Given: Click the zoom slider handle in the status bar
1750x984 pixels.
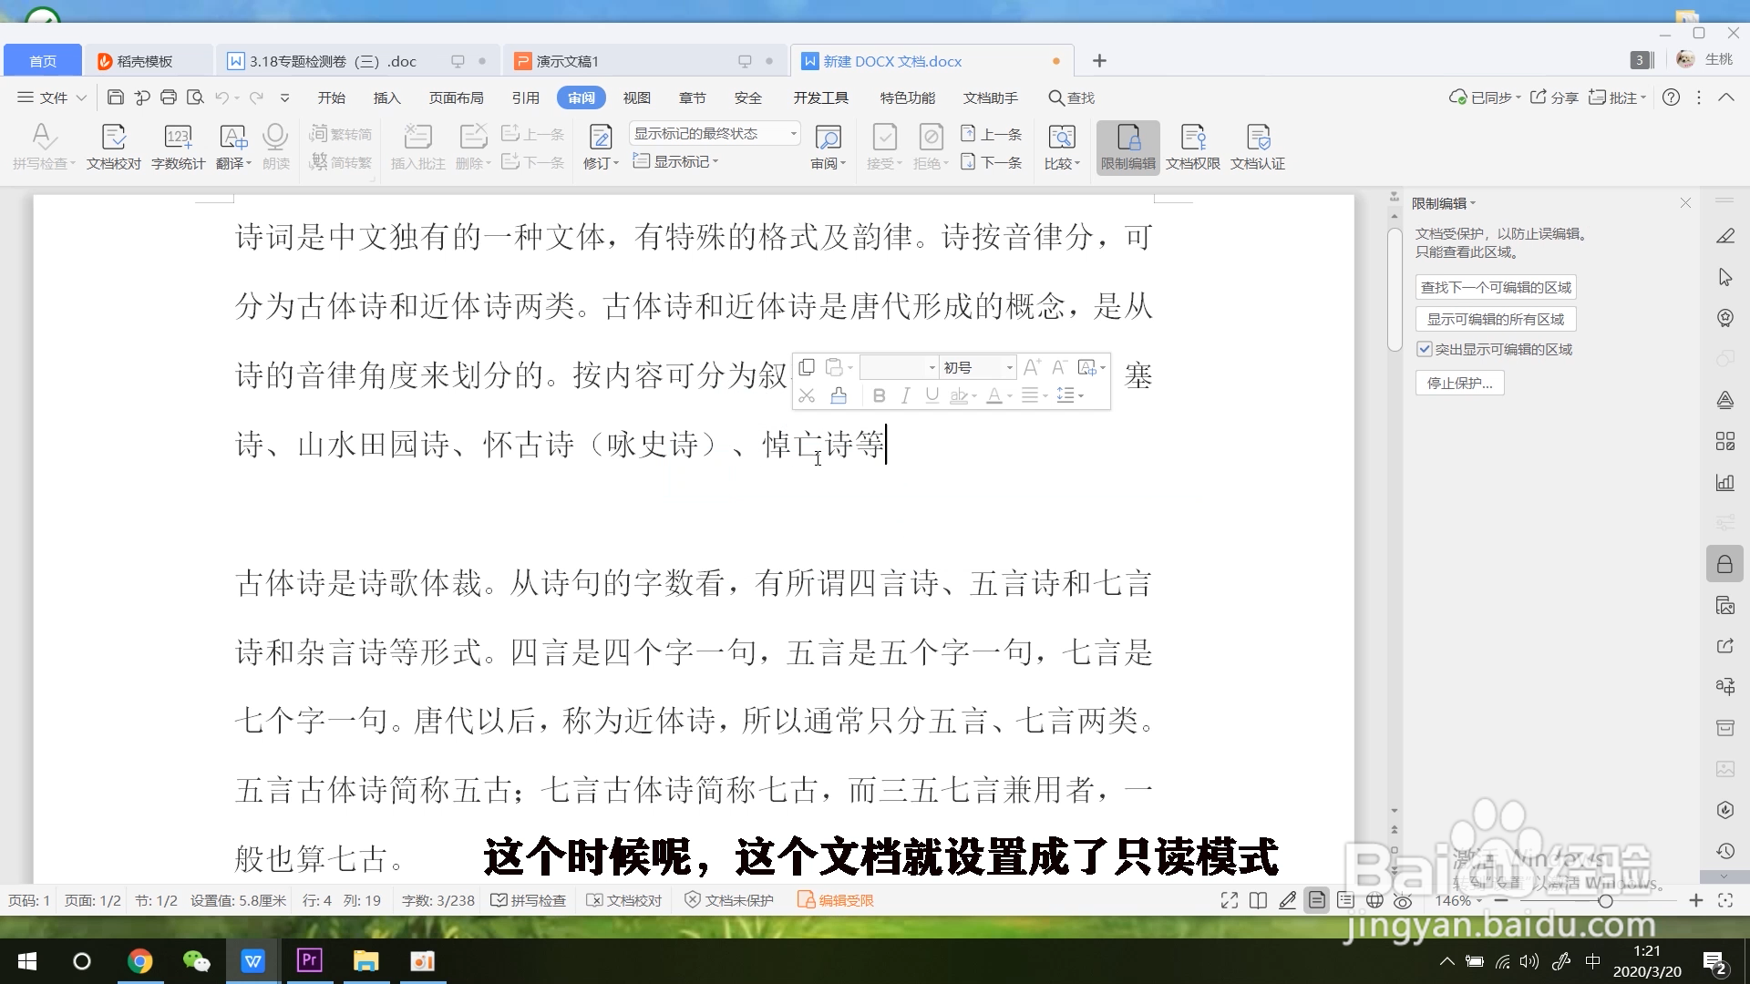Looking at the screenshot, I should pos(1605,900).
